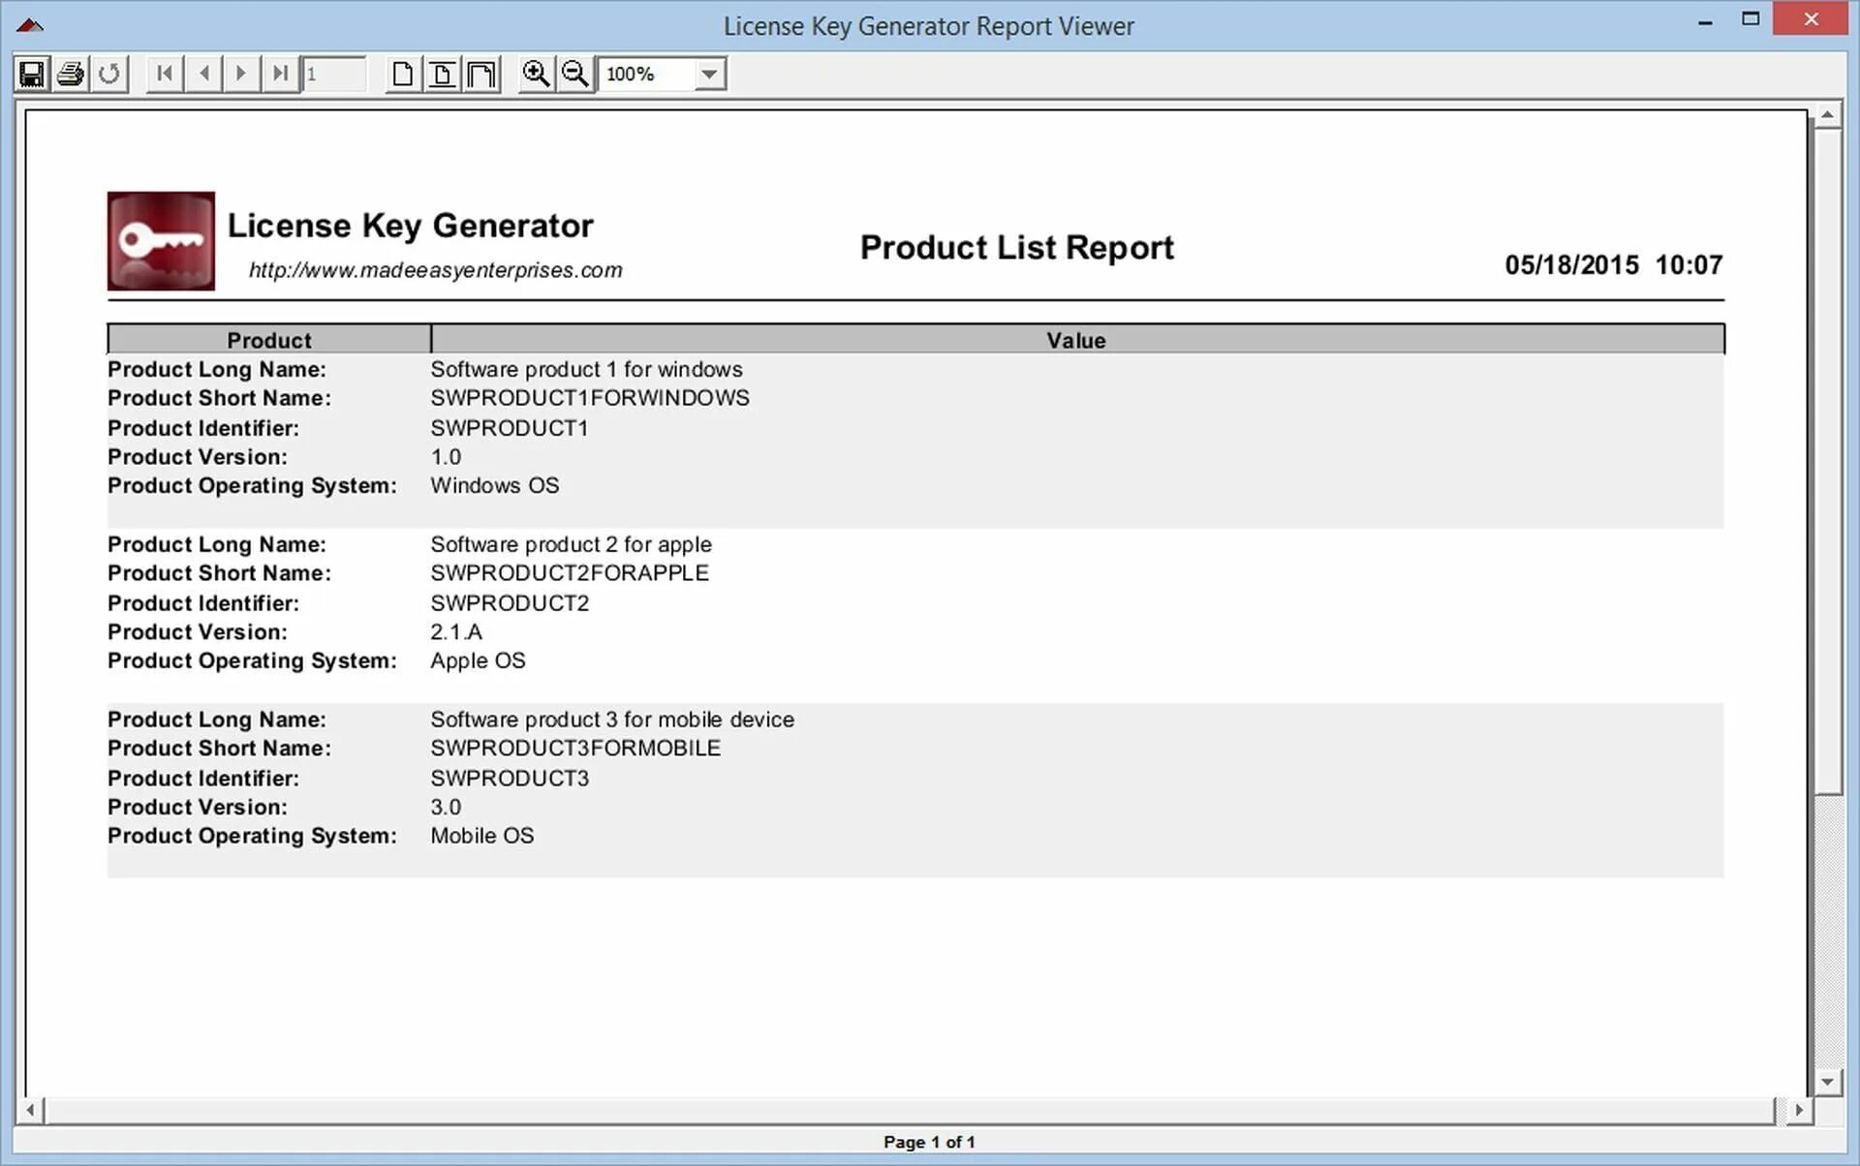The image size is (1860, 1166).
Task: Zoom out with the magnifier minus icon
Action: [x=574, y=74]
